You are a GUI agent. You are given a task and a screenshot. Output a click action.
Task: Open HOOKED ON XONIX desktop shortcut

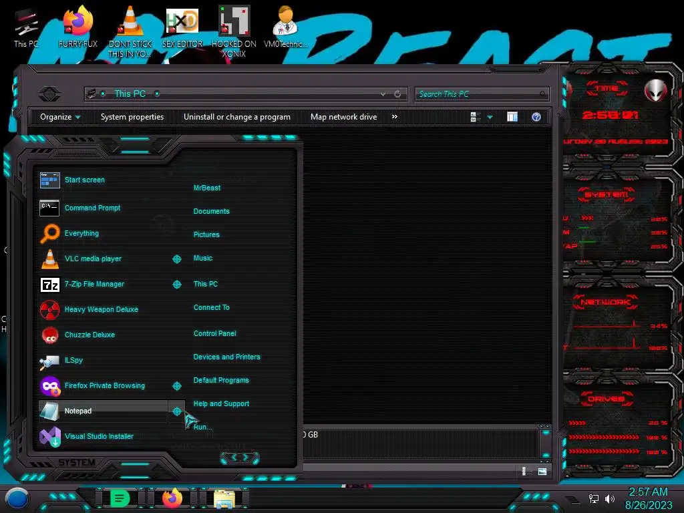point(234,32)
